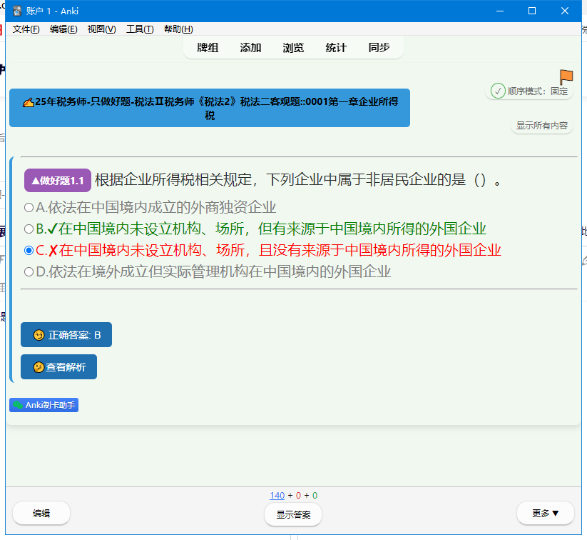Click 同步 to sync
587x540 pixels.
[x=379, y=48]
